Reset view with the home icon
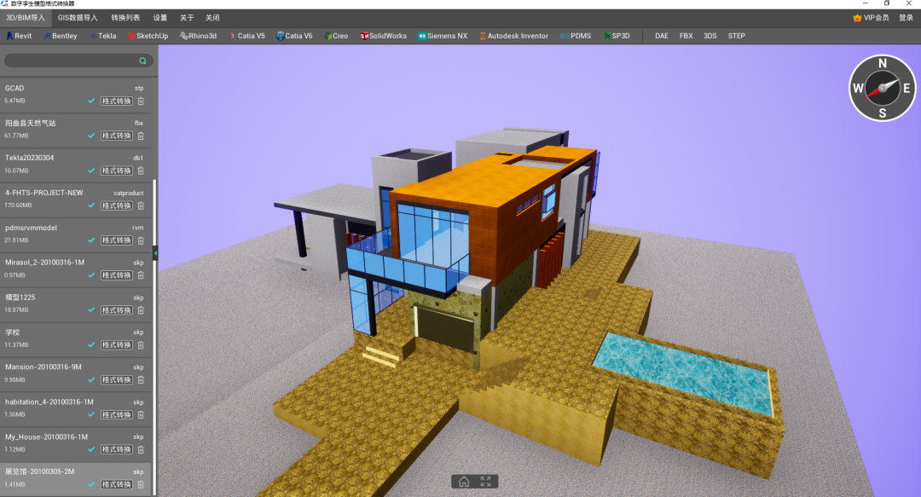Viewport: 921px width, 497px height. click(464, 482)
